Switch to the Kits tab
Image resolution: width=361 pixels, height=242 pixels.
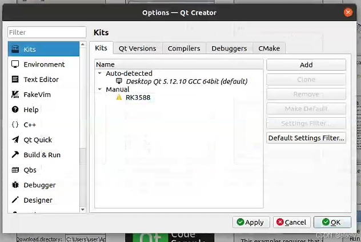[101, 48]
